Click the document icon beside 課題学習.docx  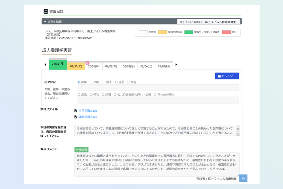[76, 117]
